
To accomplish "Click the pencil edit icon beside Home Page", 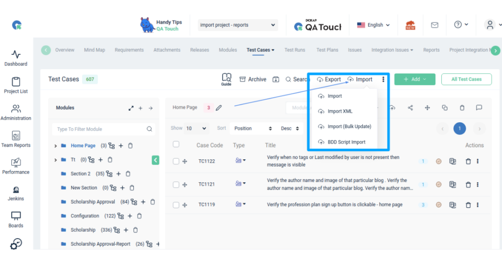I will (x=219, y=108).
